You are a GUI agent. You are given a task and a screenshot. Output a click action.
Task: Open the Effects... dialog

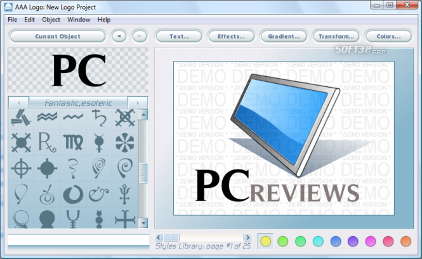click(231, 36)
